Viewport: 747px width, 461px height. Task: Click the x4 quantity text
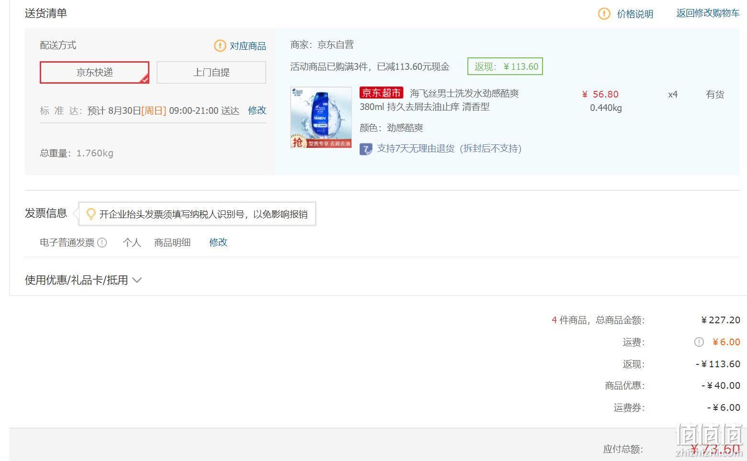coord(673,94)
